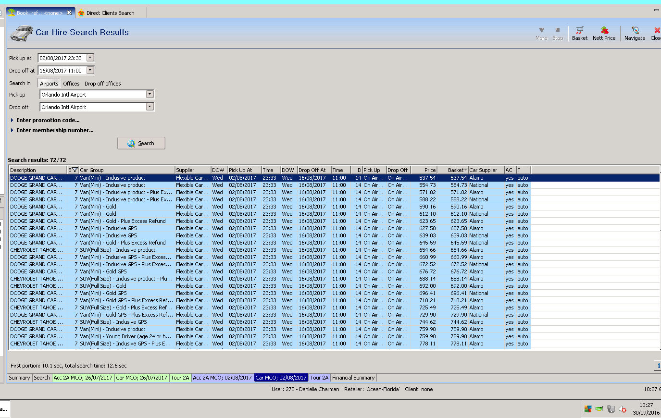Viewport: 661px width, 418px height.
Task: Switch to the Direct Clients Search tab
Action: pyautogui.click(x=110, y=13)
